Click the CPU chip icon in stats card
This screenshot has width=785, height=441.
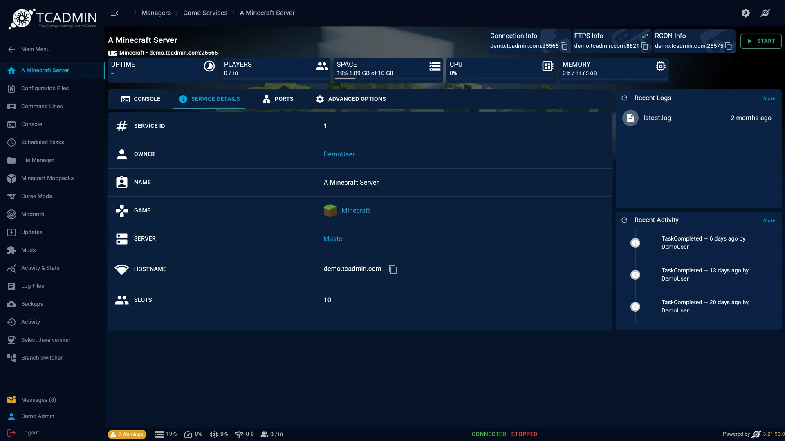click(548, 66)
